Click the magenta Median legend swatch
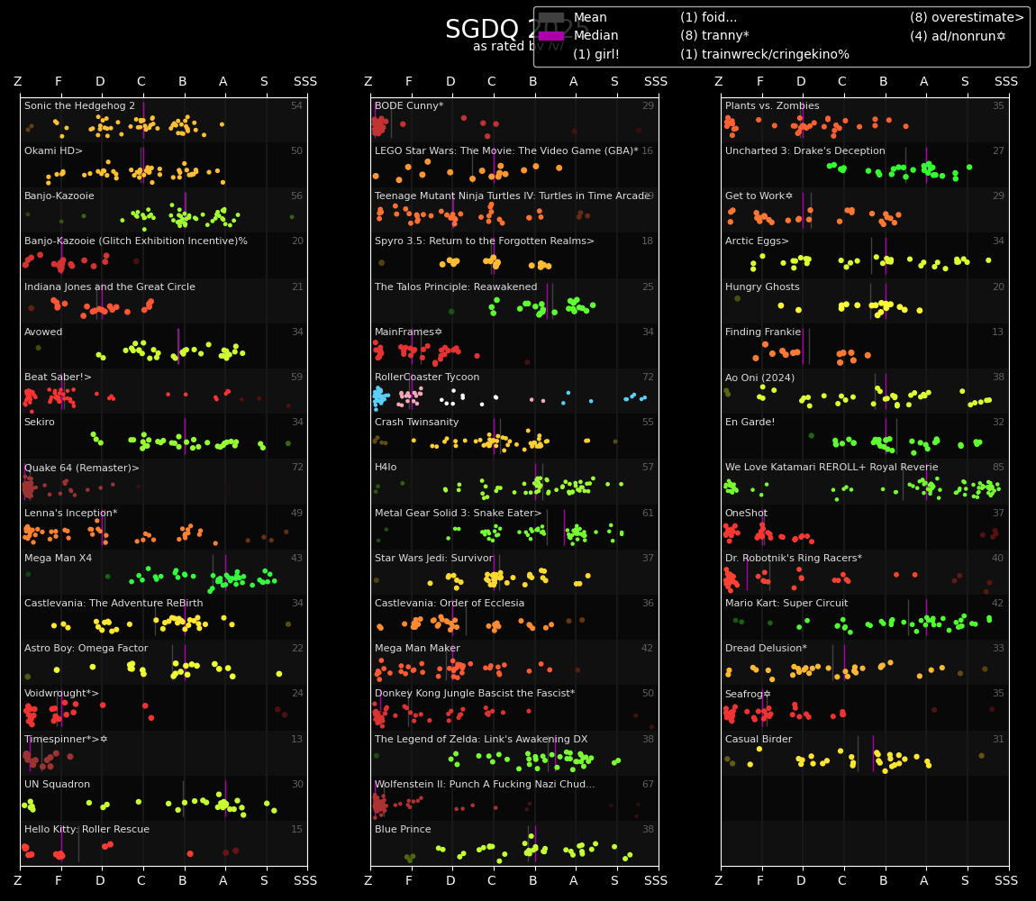This screenshot has height=901, width=1036. coord(551,36)
